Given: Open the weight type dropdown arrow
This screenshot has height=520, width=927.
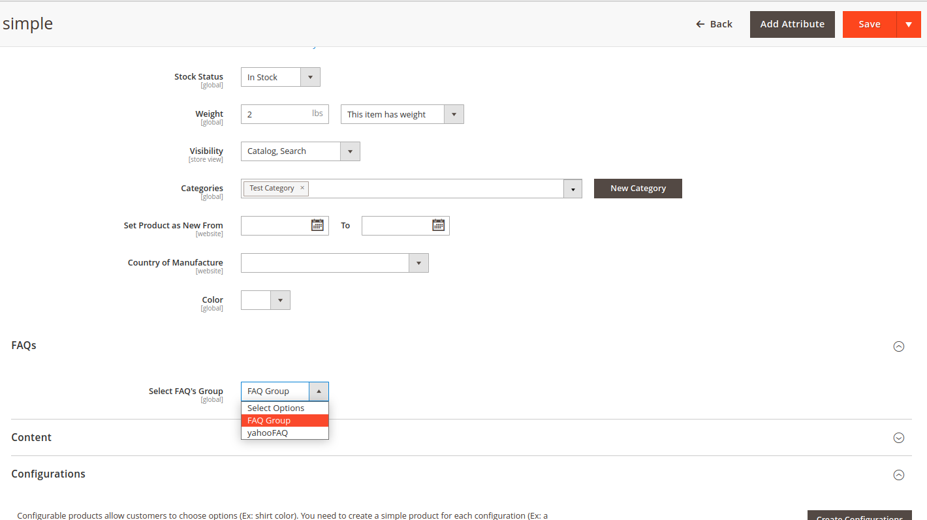Looking at the screenshot, I should coord(454,114).
